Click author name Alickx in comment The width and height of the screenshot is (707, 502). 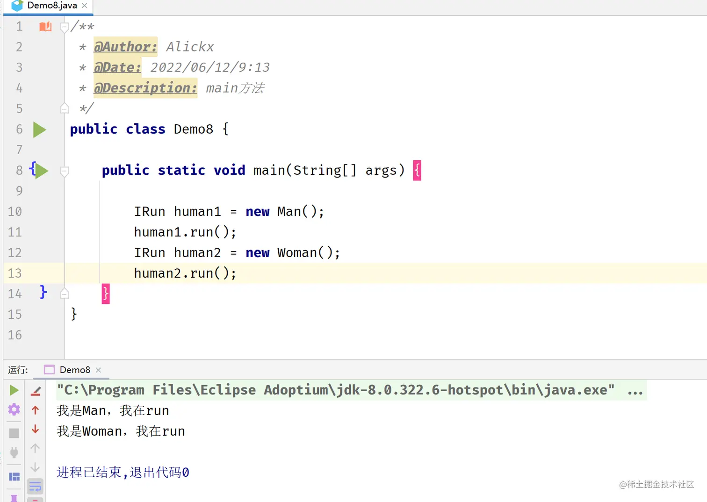tap(190, 47)
